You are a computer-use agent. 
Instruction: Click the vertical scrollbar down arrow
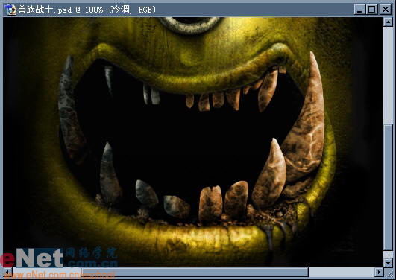click(x=388, y=263)
